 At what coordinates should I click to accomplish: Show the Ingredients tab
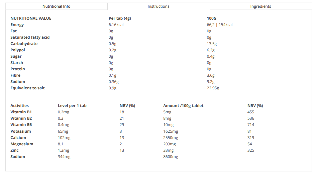tap(260, 6)
